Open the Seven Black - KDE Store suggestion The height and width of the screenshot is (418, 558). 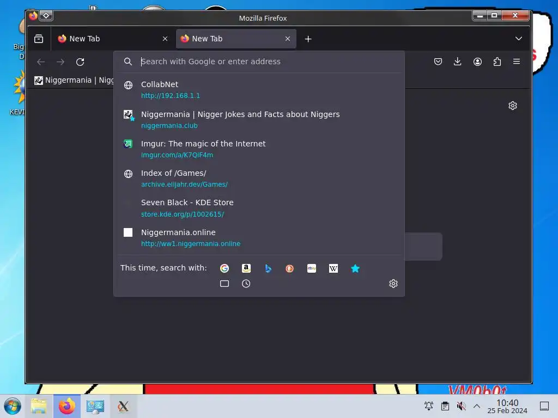pos(259,208)
